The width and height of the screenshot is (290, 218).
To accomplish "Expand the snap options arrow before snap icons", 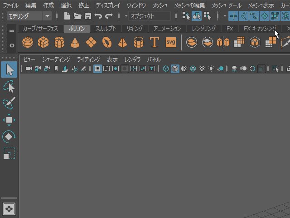I will (x=225, y=16).
